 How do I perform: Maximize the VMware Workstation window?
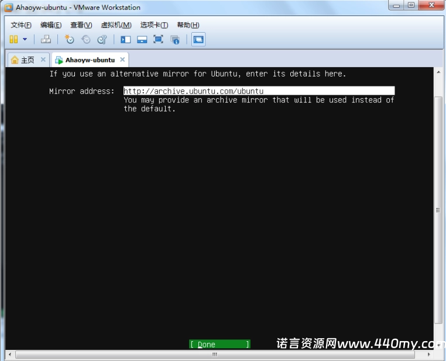[411, 5]
